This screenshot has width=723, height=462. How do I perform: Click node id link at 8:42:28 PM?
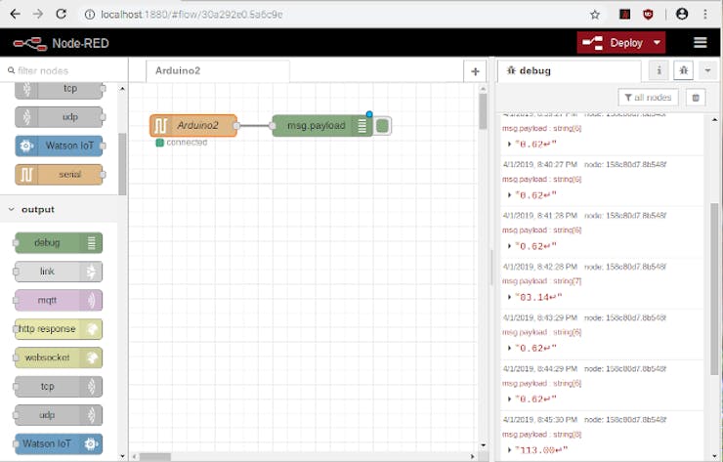pos(625,267)
